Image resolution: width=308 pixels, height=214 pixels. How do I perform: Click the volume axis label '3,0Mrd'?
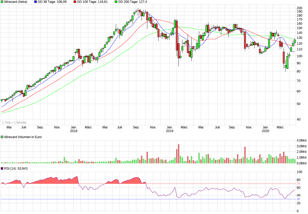coord(301,146)
